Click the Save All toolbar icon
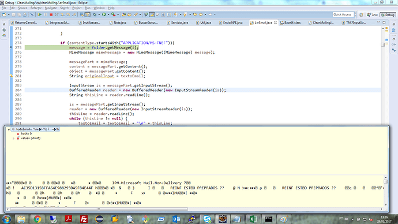Image resolution: width=398 pixels, height=224 pixels. 19,14
